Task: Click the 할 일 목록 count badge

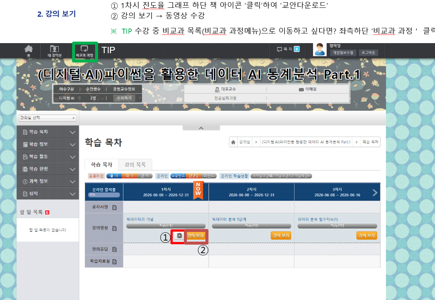Action: point(47,212)
